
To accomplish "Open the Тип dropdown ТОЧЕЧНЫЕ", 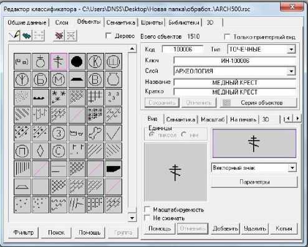I will (291, 49).
